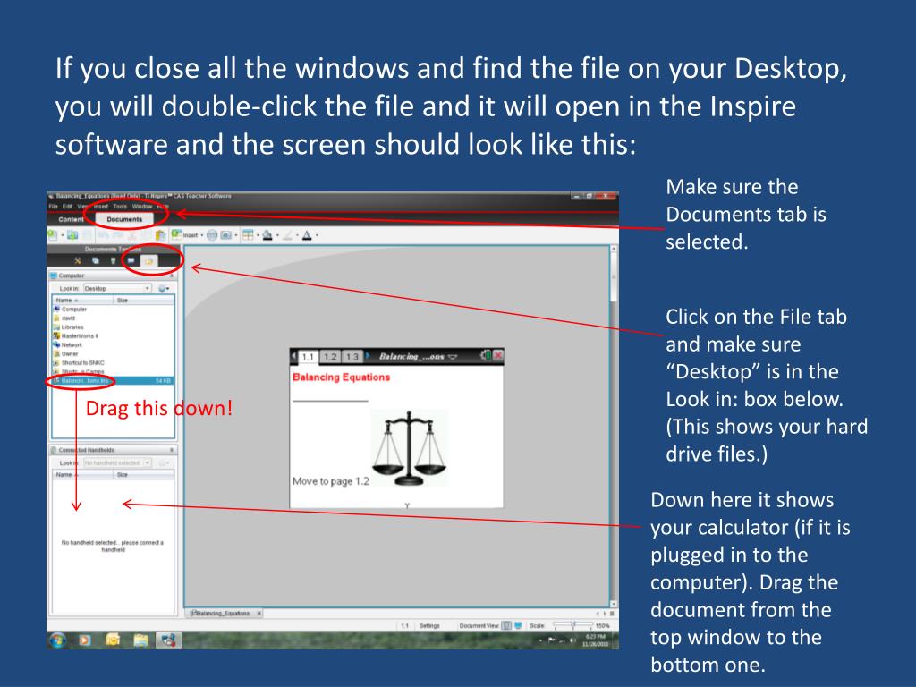Open File Explorer folder from taskbar
The image size is (916, 687).
coord(140,640)
